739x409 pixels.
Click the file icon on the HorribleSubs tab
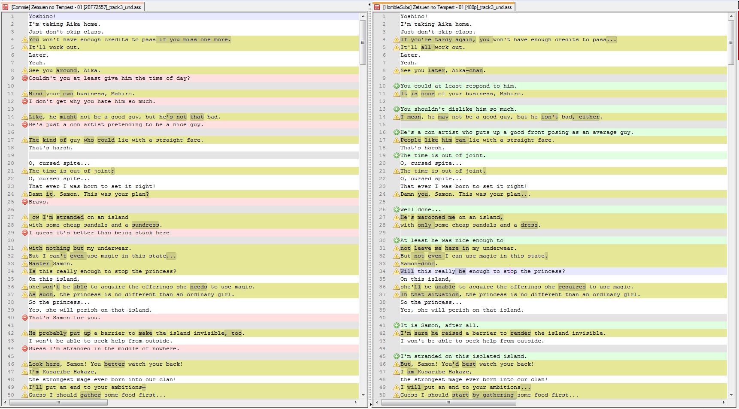(377, 7)
